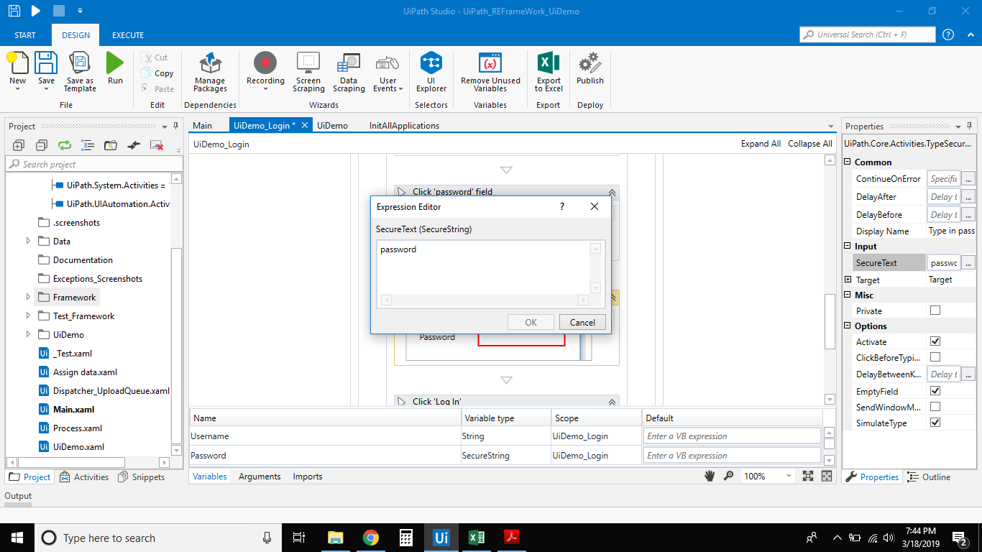Click the magnifier zoom icon below the designer

click(x=728, y=476)
